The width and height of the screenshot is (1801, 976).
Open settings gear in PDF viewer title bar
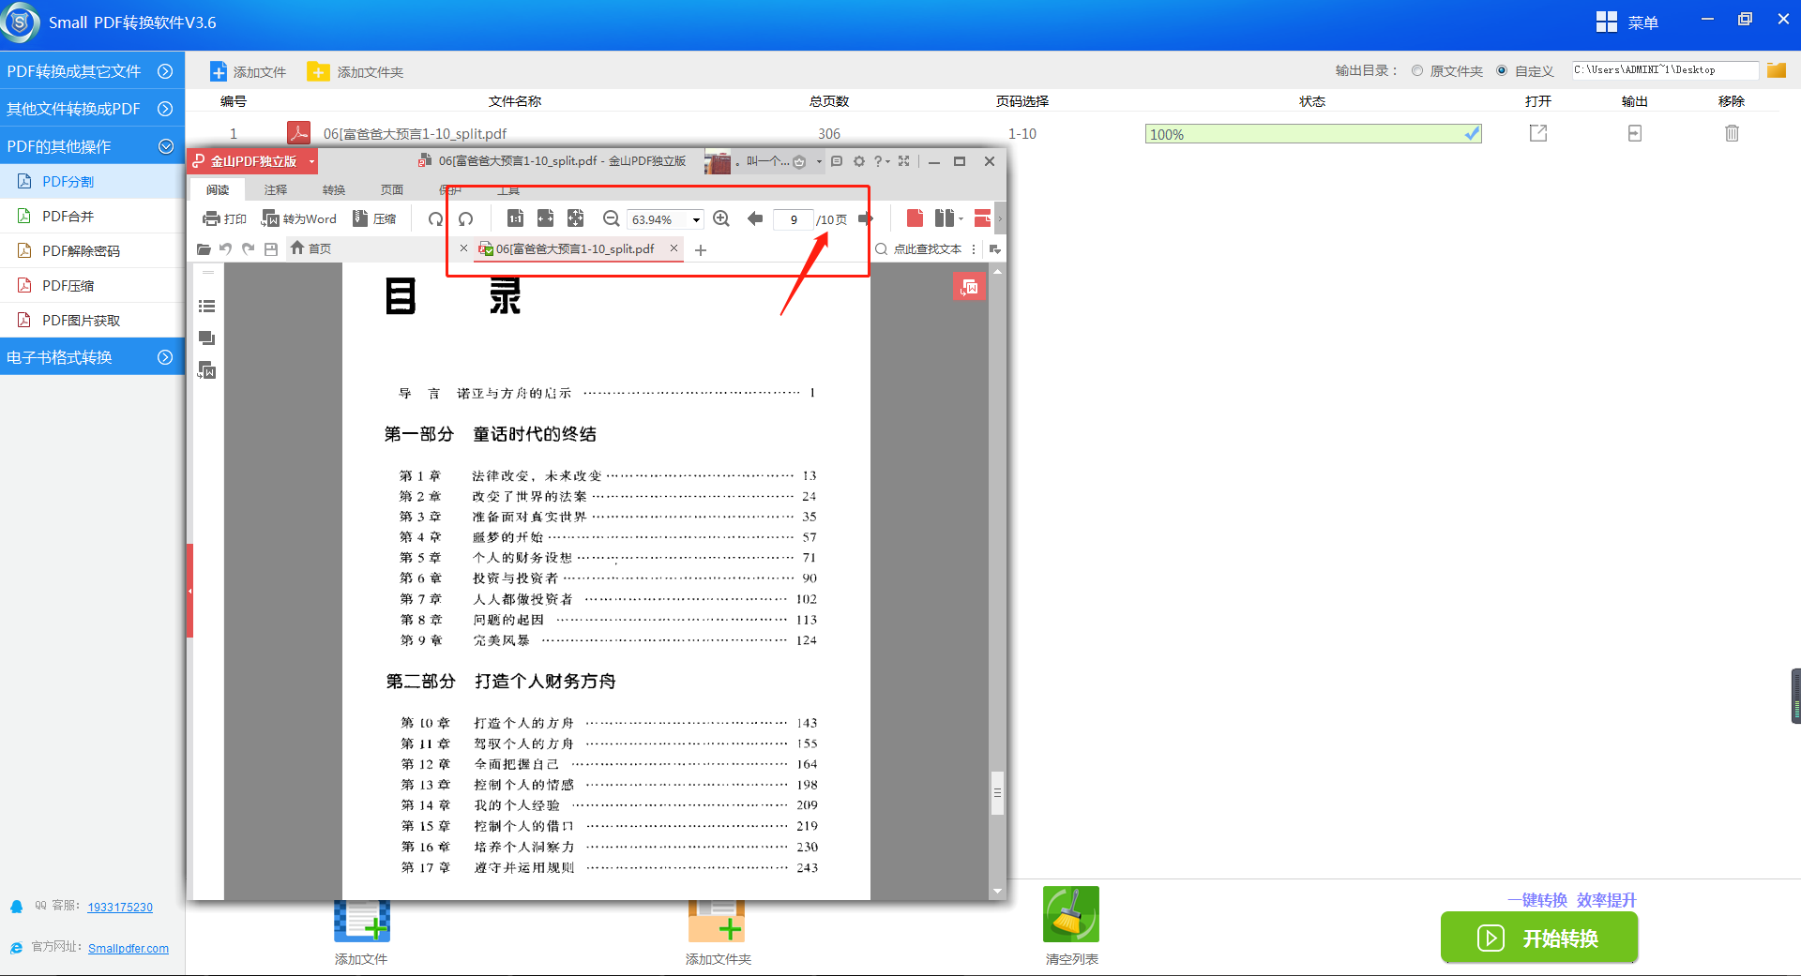point(859,161)
